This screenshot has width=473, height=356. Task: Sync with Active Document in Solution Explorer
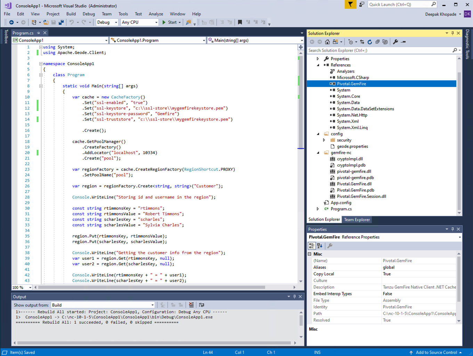click(362, 41)
